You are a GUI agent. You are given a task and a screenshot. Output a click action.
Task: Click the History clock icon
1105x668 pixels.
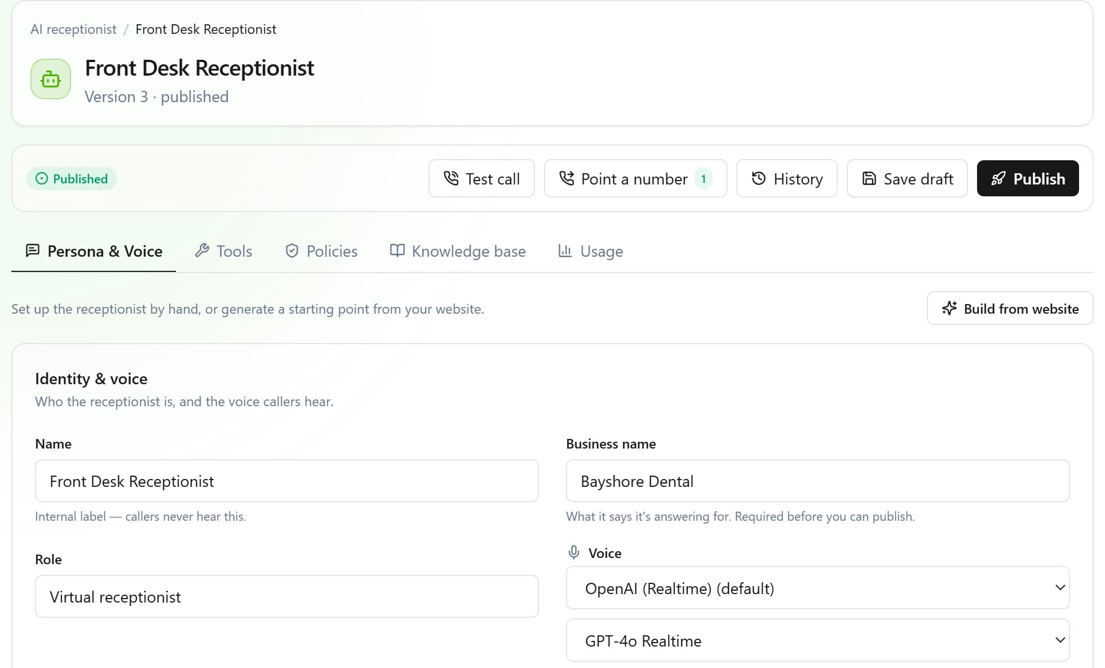(758, 178)
